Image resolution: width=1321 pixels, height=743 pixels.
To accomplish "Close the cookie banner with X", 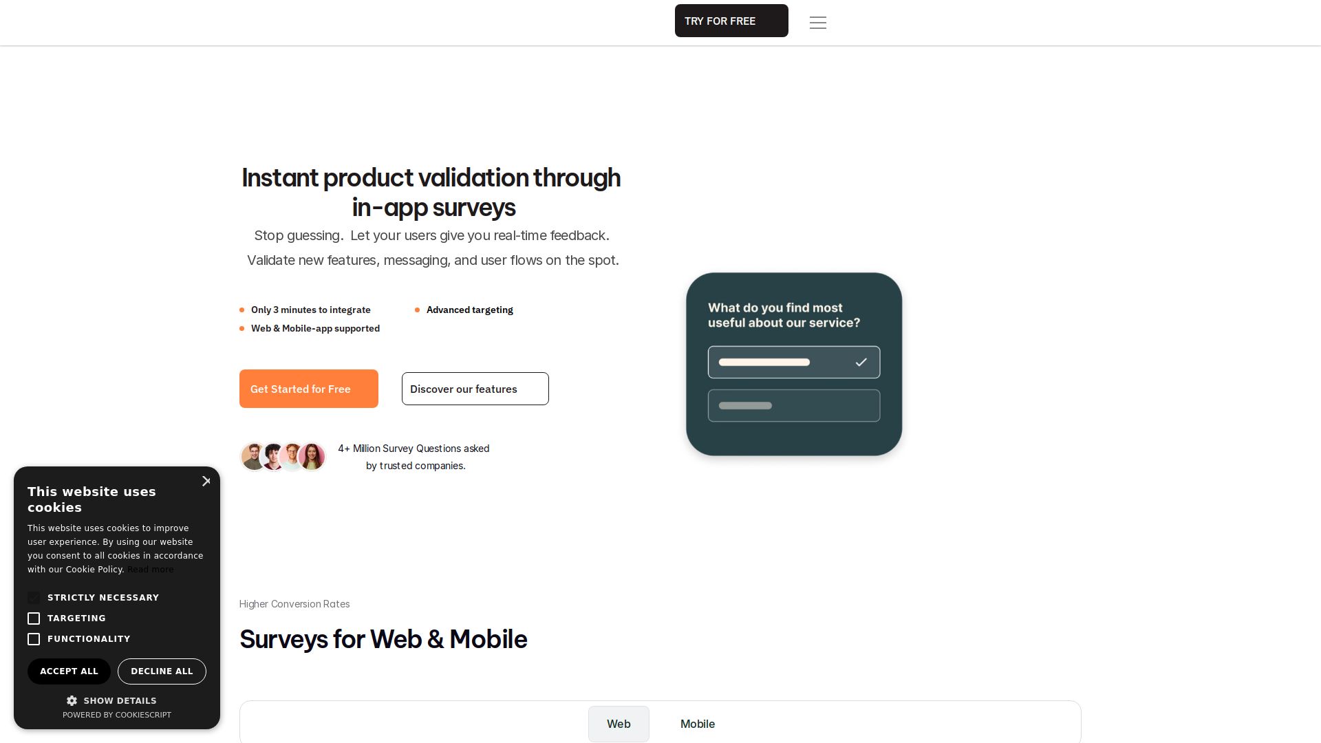I will pos(206,482).
